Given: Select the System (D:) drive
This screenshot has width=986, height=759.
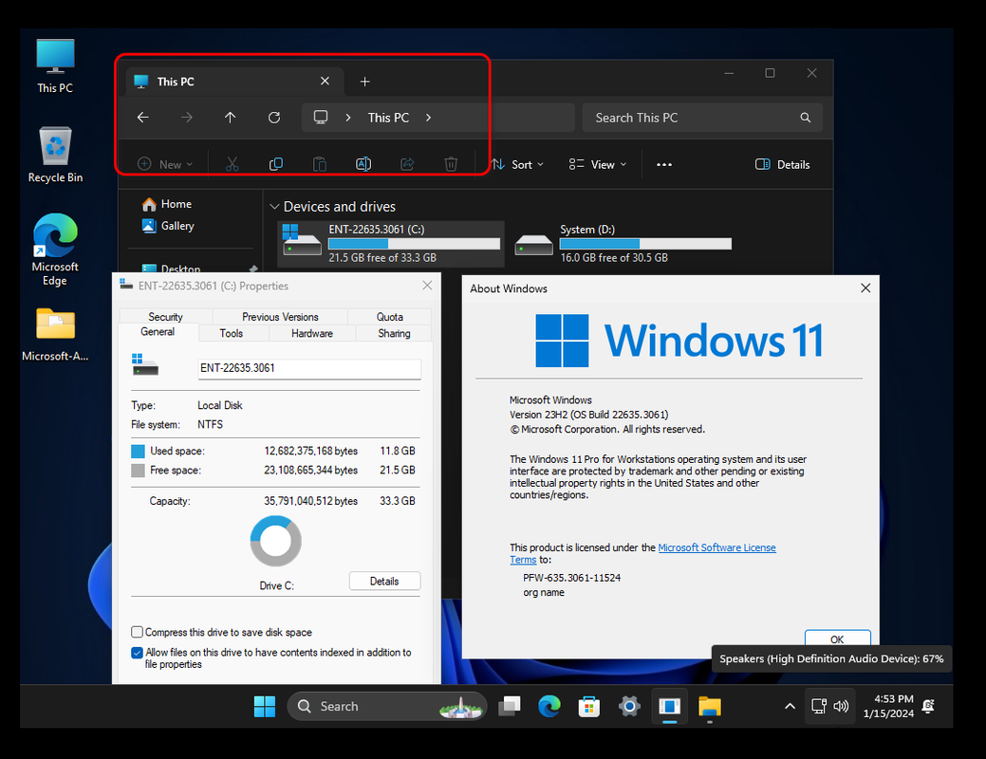Looking at the screenshot, I should tap(623, 244).
